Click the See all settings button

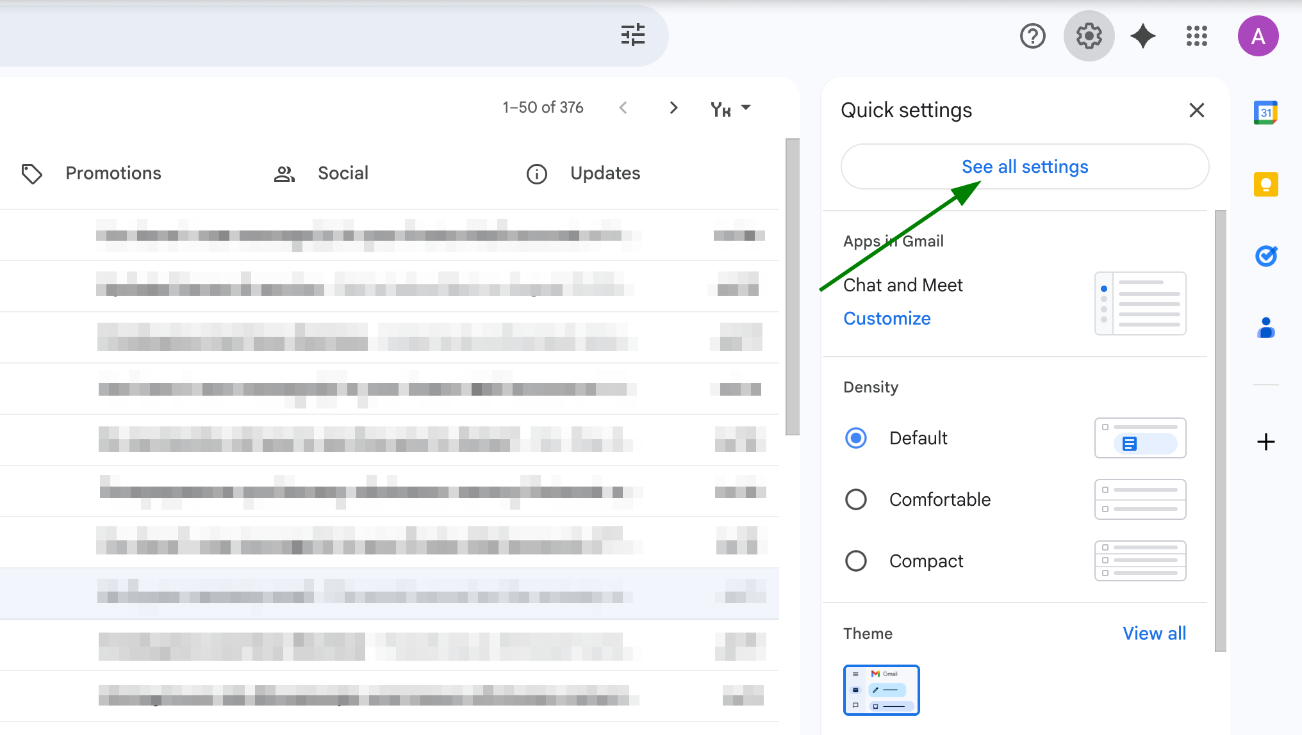point(1024,166)
